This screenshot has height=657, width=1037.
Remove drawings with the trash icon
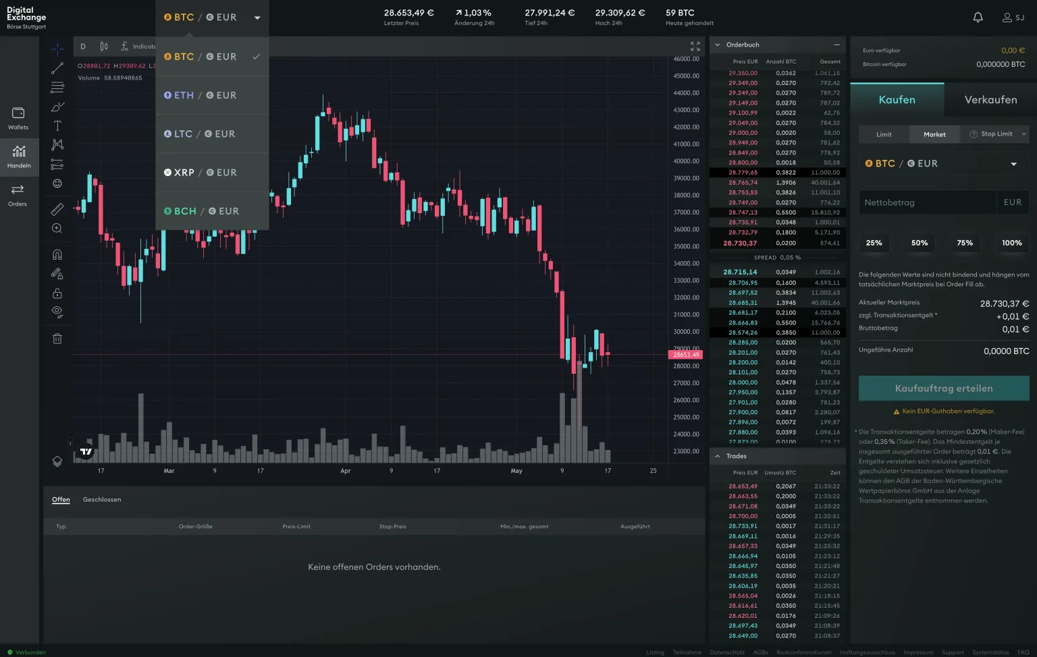click(x=57, y=339)
